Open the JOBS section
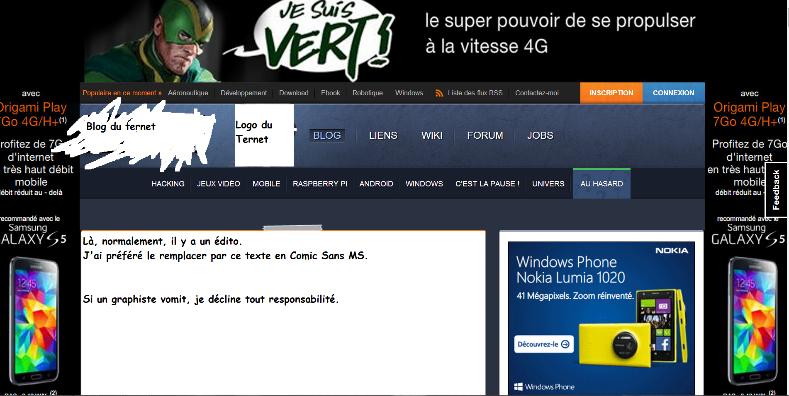Image resolution: width=789 pixels, height=396 pixels. click(x=540, y=135)
